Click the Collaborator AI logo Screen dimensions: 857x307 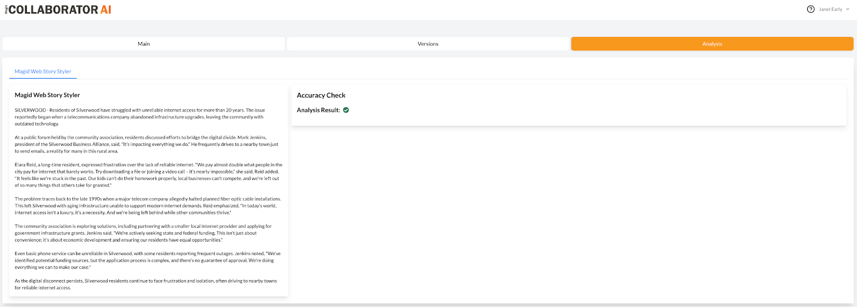click(60, 10)
